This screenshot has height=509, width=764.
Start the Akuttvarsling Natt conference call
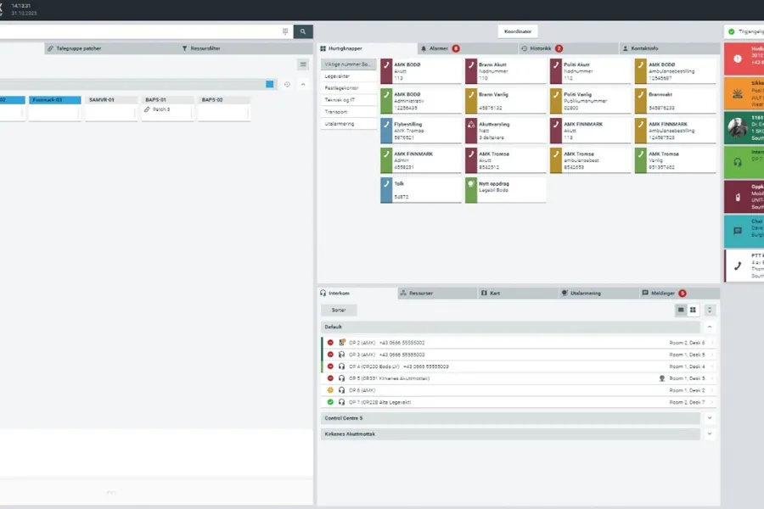coord(504,130)
